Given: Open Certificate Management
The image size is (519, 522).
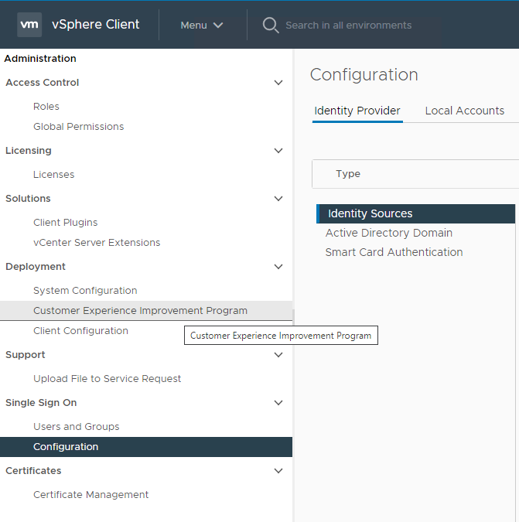Looking at the screenshot, I should pyautogui.click(x=91, y=495).
